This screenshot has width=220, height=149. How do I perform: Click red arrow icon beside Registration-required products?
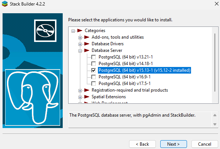[x=87, y=90]
